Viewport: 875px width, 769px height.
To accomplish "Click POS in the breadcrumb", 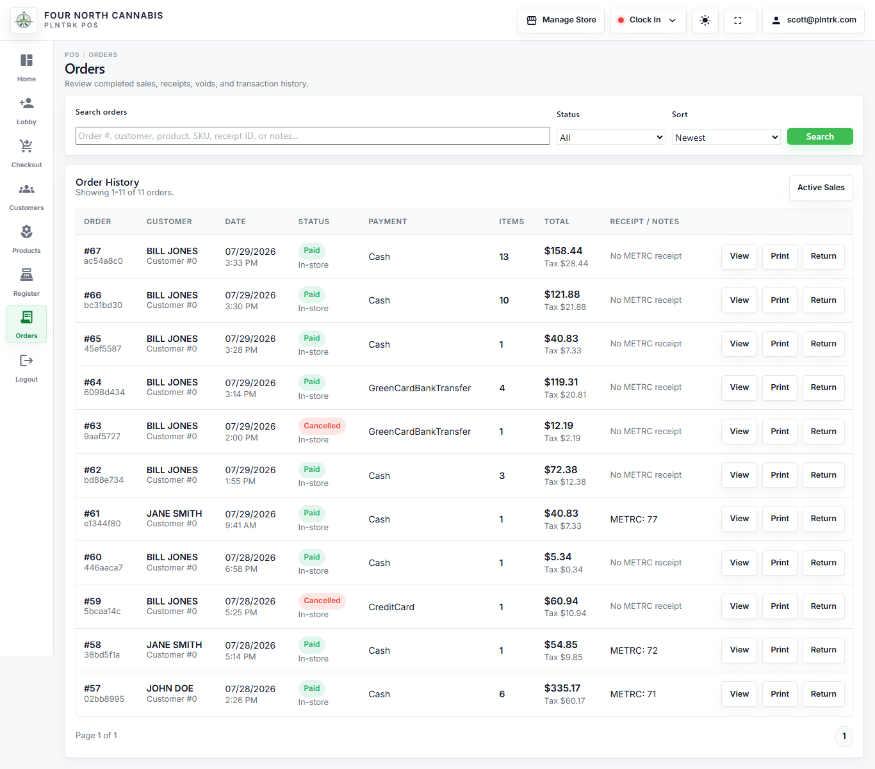I will click(x=72, y=55).
